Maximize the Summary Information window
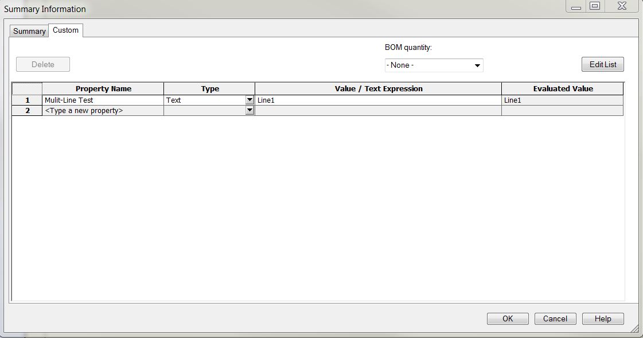This screenshot has height=338, width=643. tap(595, 6)
